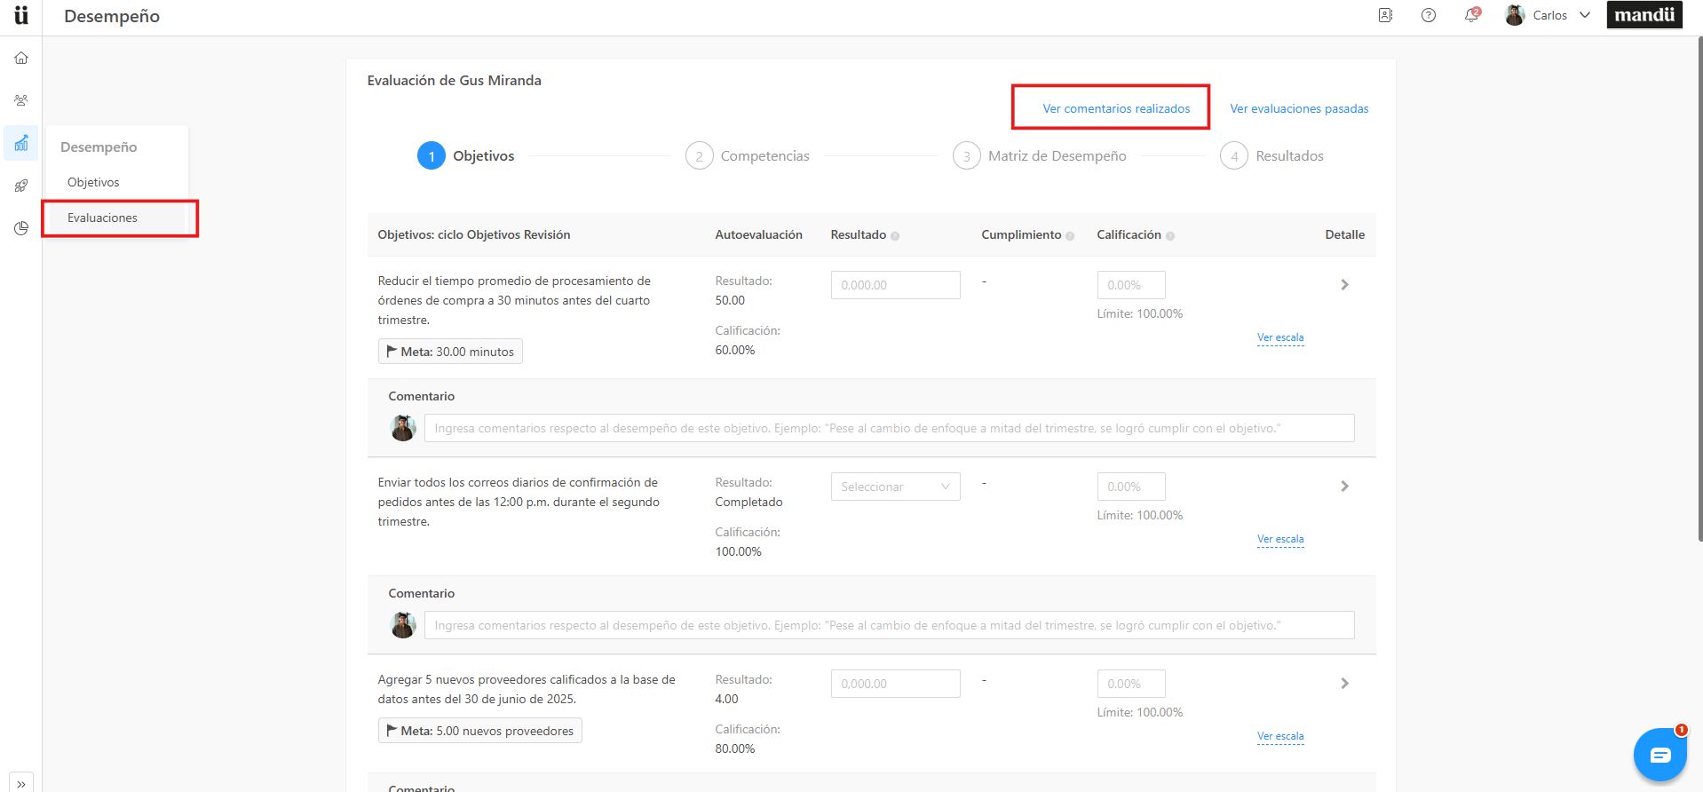This screenshot has width=1703, height=792.
Task: Select Objetivos in Desempeño menu
Action: [93, 182]
